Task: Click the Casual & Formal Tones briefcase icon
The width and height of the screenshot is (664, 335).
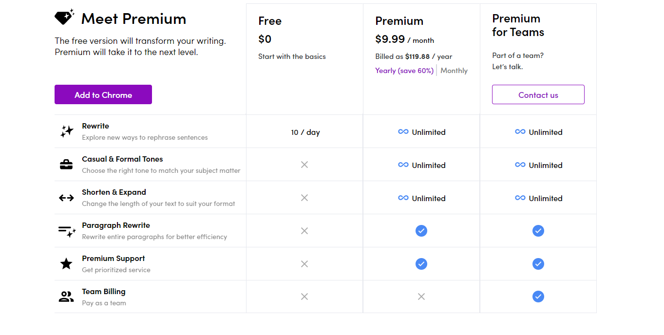Action: pos(66,165)
